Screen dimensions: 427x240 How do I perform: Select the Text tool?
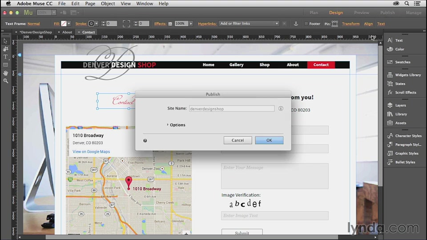tap(5, 57)
